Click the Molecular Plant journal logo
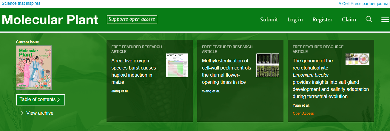Screen dimensions: 390x131 pos(50,20)
